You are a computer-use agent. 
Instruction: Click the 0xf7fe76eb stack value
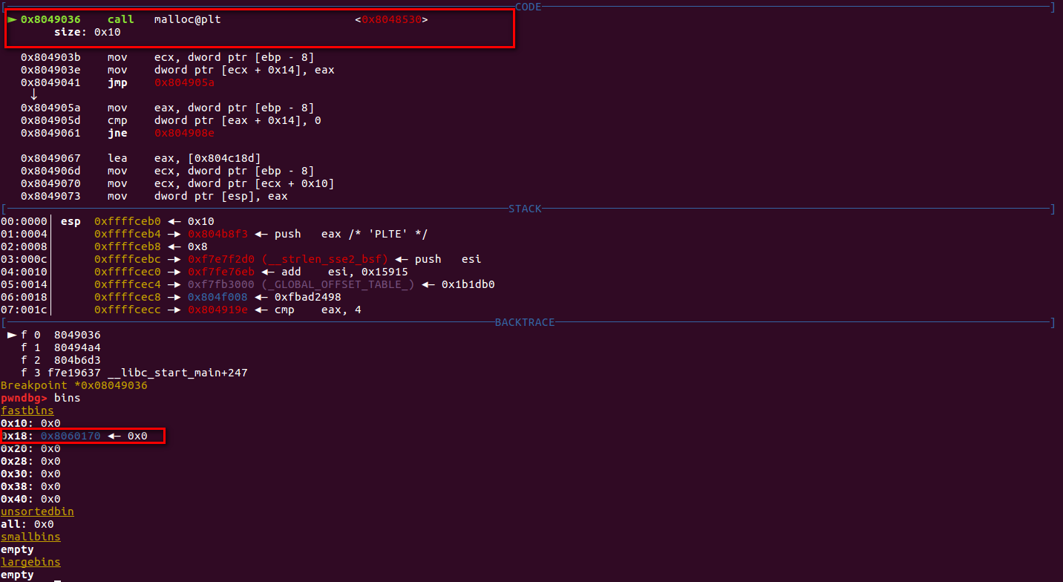221,272
